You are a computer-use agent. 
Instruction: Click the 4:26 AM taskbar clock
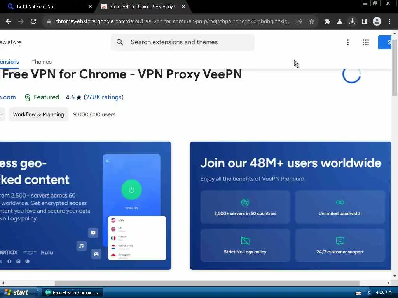click(384, 293)
